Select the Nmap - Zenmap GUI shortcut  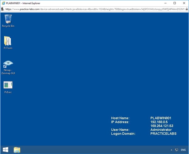[8, 67]
